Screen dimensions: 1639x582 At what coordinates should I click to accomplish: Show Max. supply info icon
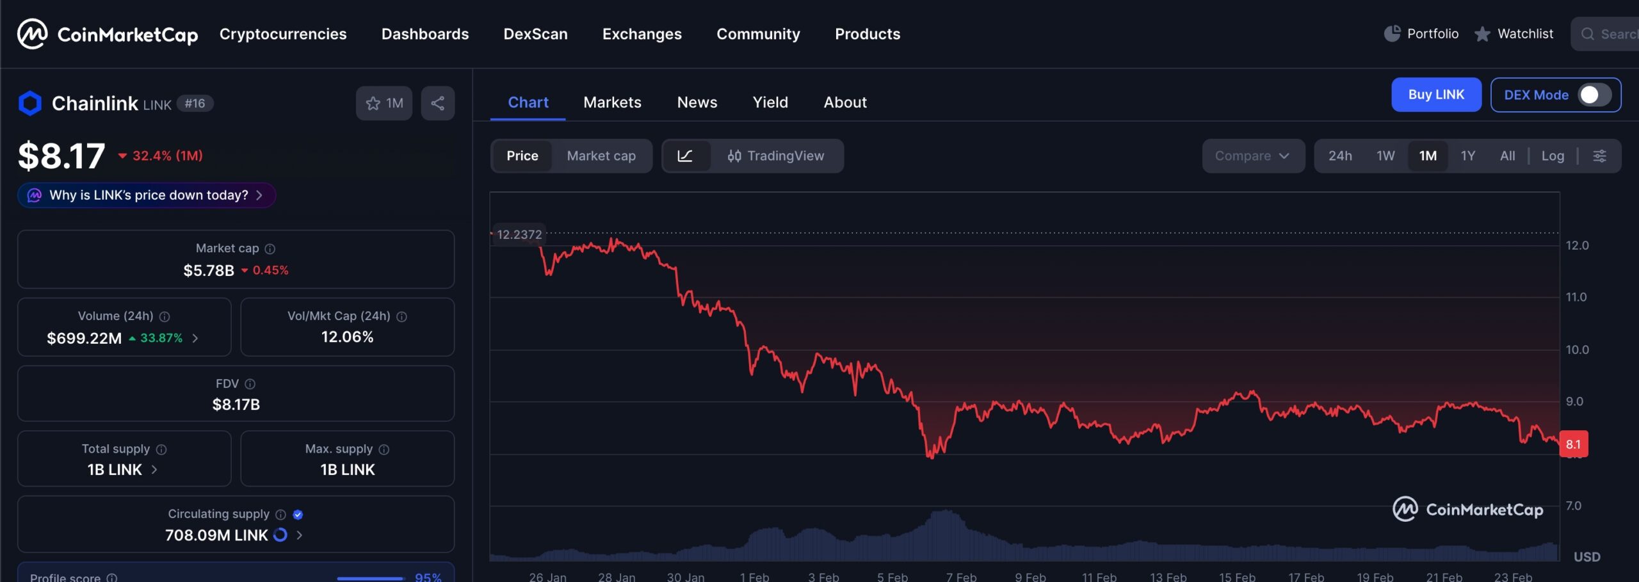pyautogui.click(x=384, y=449)
